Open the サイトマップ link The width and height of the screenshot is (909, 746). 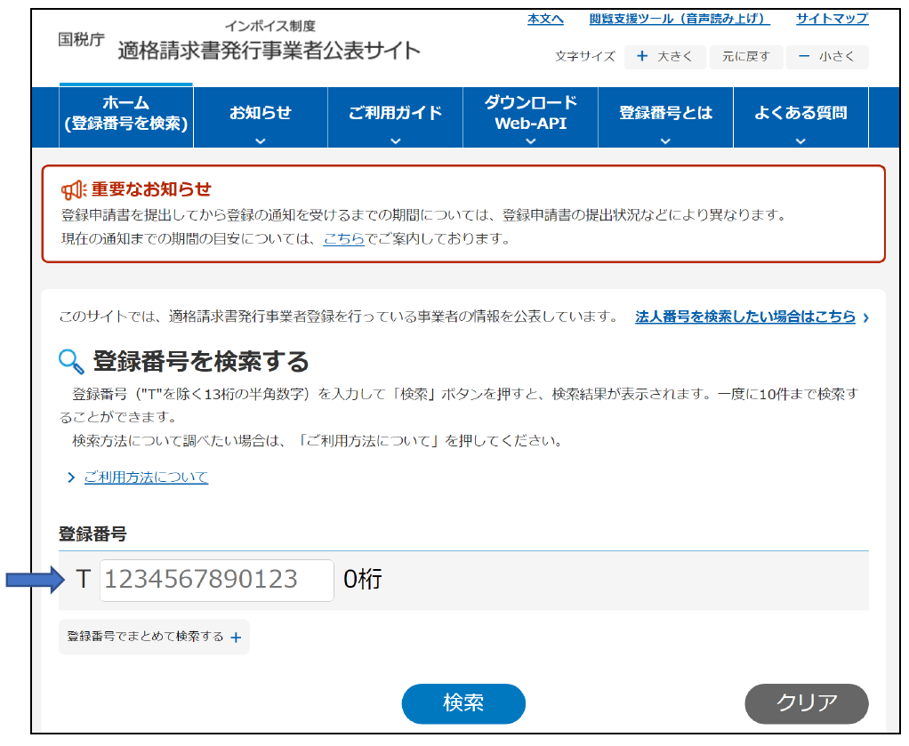click(x=832, y=19)
